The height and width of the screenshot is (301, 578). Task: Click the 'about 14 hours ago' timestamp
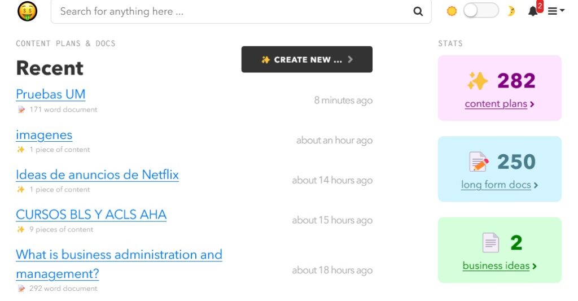[332, 180]
